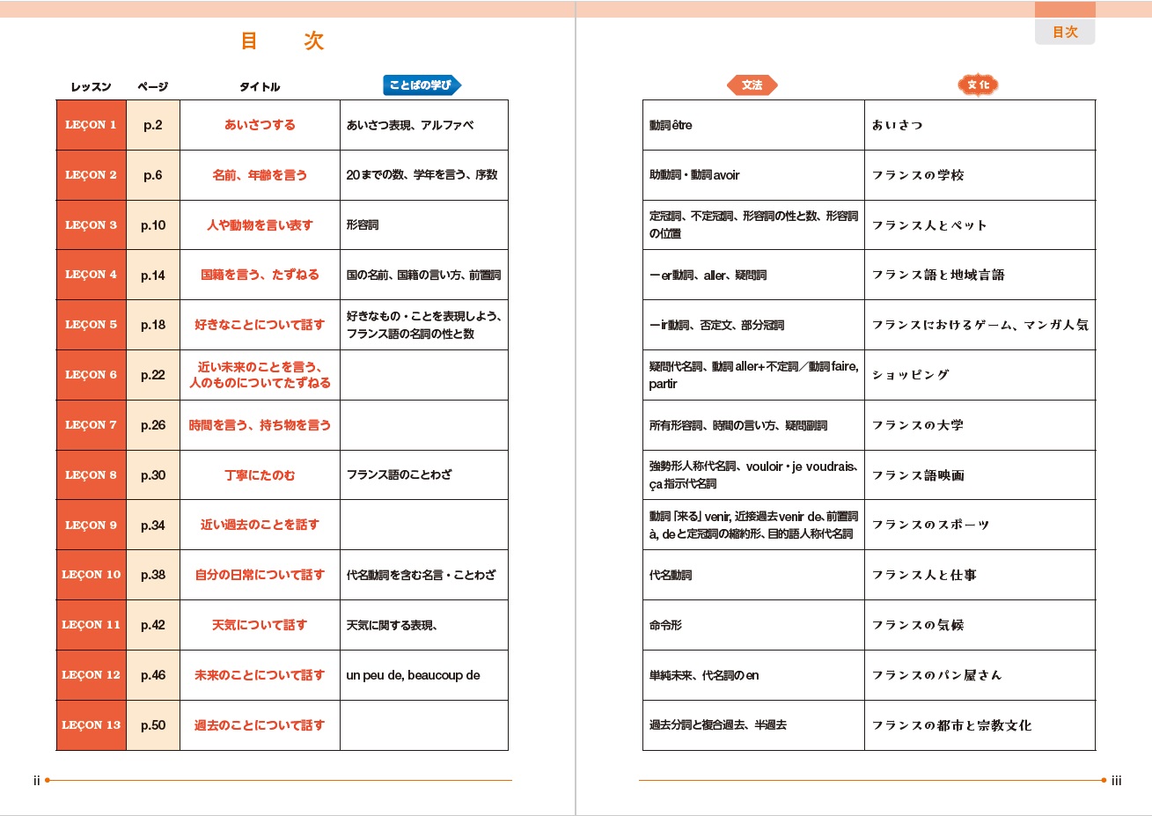Click the 天気について話す title
The height and width of the screenshot is (816, 1152).
click(260, 625)
